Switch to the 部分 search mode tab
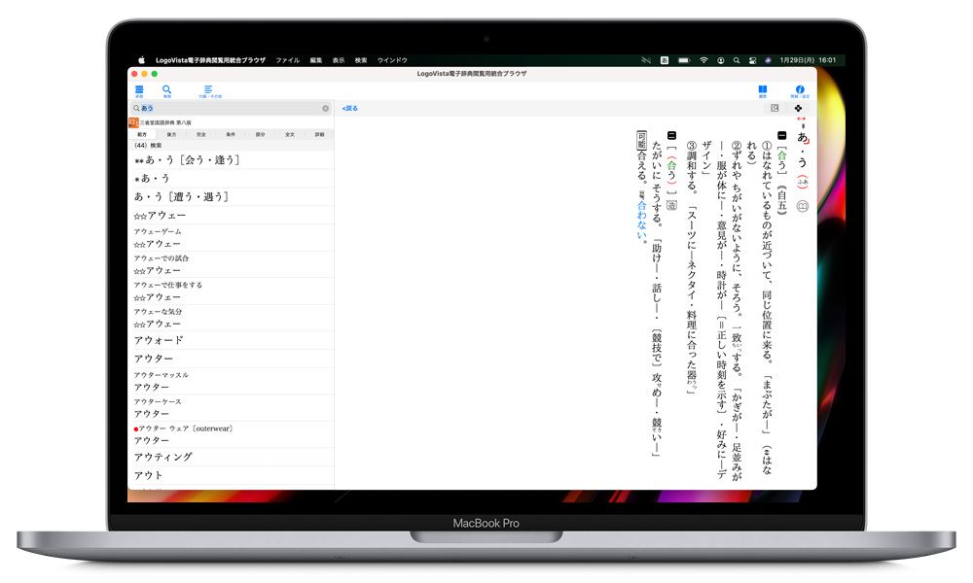 (x=260, y=134)
